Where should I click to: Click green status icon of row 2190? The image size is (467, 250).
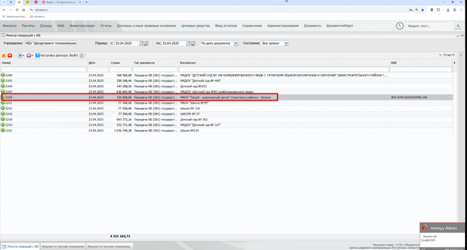3,75
